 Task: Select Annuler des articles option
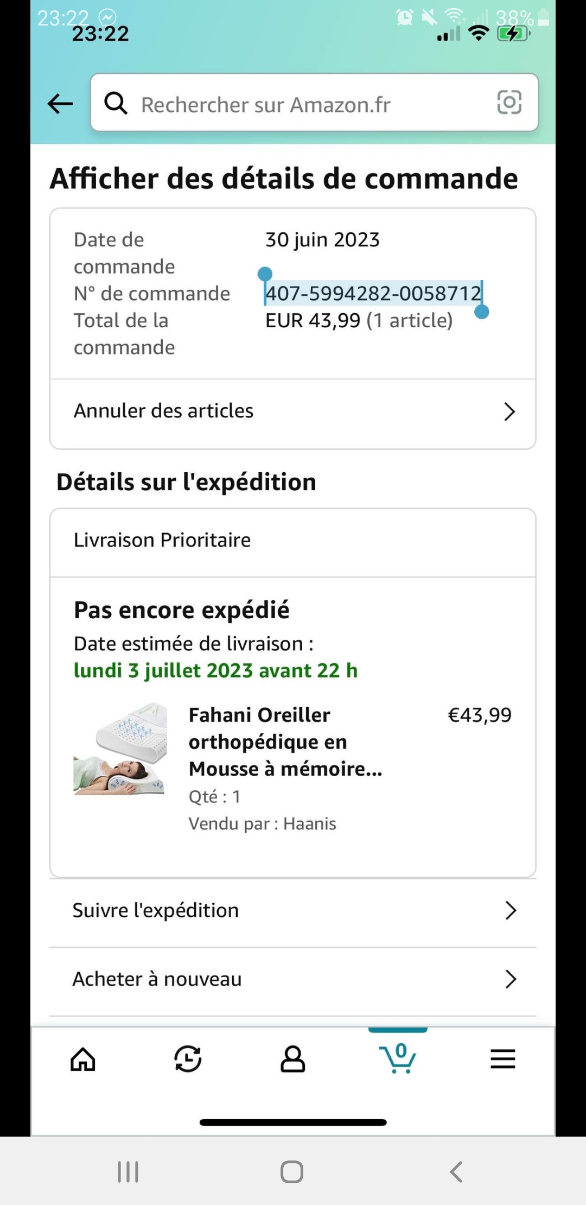[x=164, y=411]
